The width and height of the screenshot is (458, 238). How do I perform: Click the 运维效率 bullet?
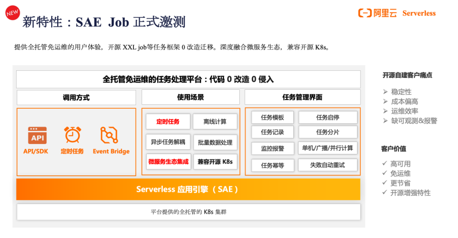point(400,111)
